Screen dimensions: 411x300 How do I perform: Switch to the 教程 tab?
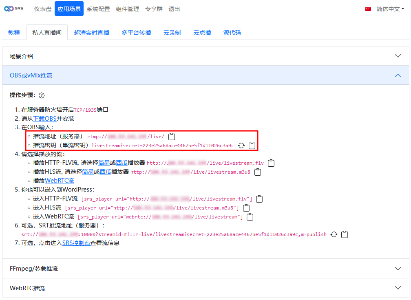(14, 33)
